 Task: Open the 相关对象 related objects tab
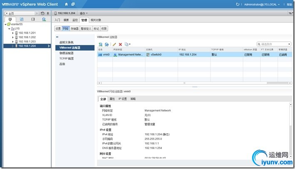pos(96,20)
